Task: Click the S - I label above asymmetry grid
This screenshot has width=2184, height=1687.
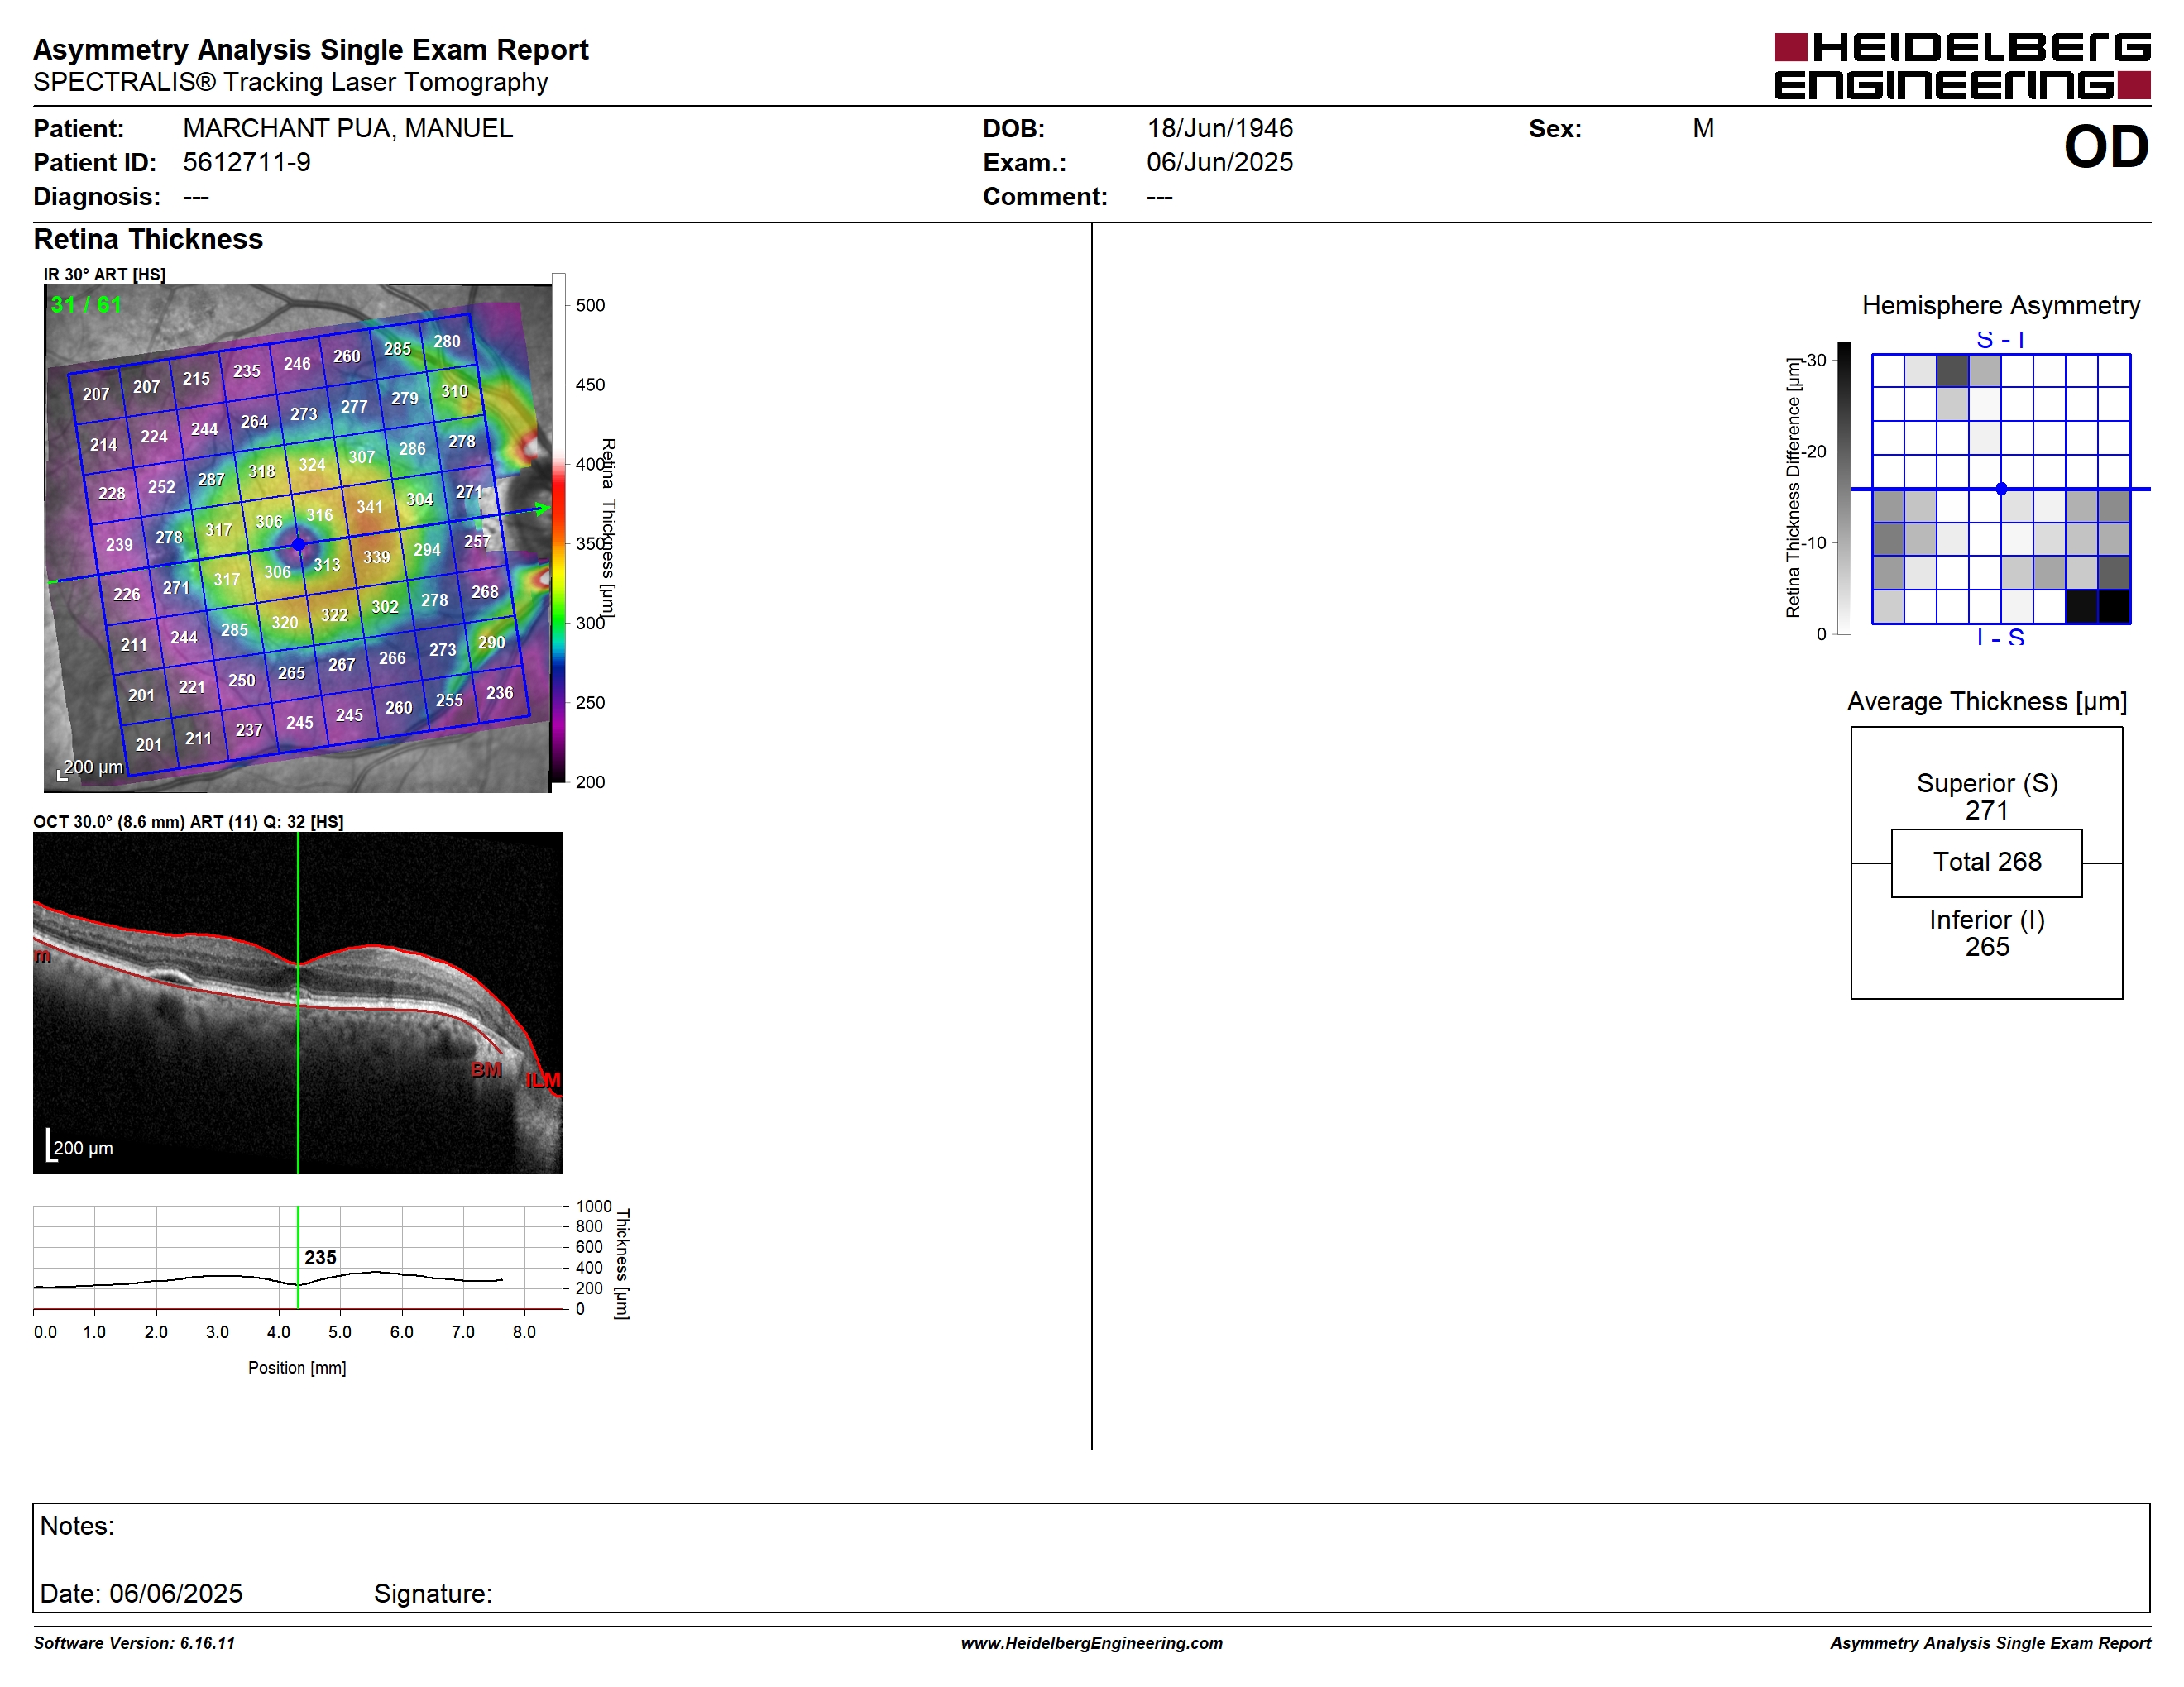Action: pos(2000,340)
